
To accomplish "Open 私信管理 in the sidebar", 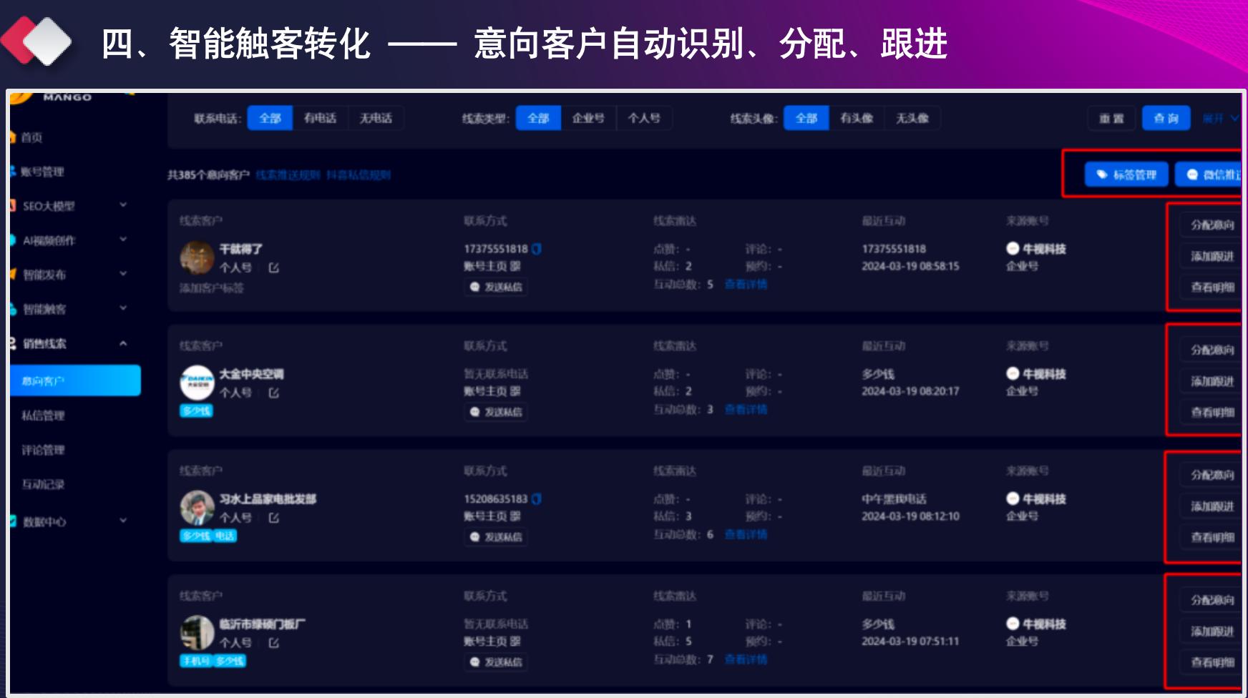I will [43, 416].
